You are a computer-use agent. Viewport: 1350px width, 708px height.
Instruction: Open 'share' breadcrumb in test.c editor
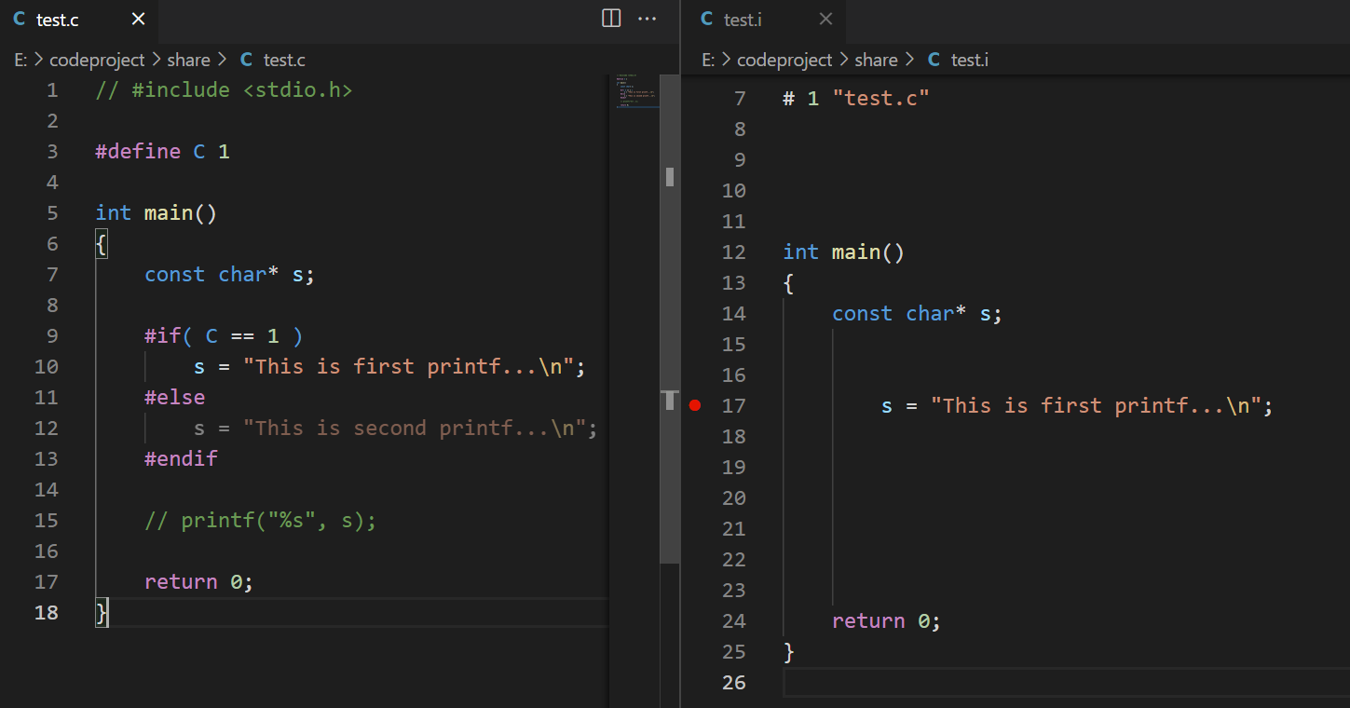188,60
